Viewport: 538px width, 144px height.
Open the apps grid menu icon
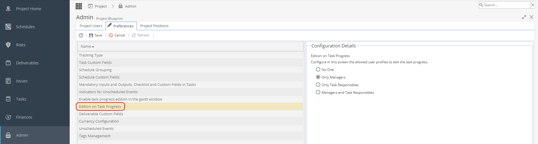79,6
